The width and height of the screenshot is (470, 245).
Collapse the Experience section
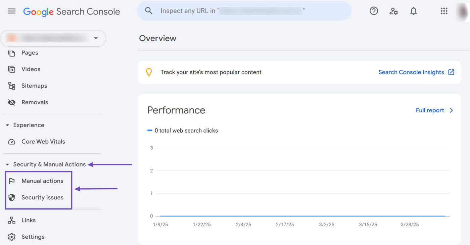coord(7,125)
